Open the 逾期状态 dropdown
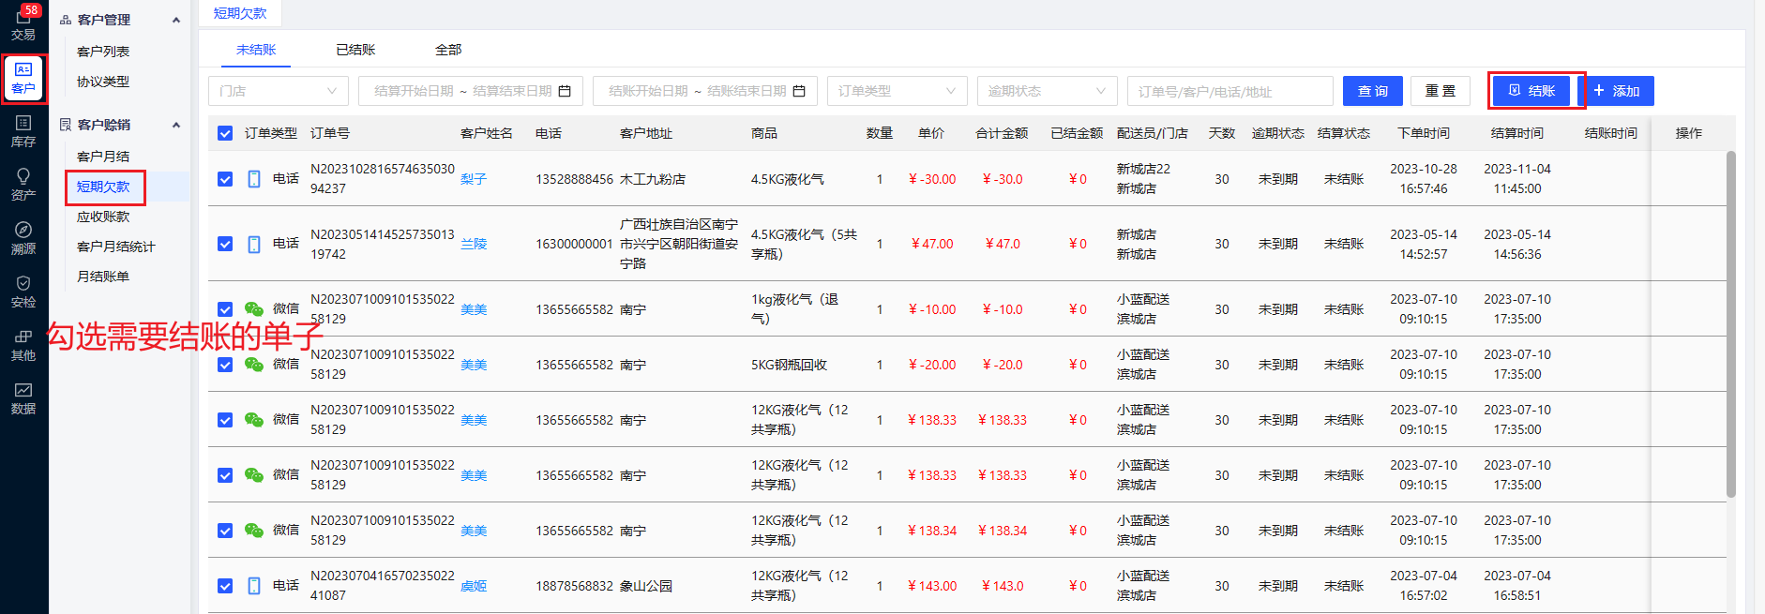The width and height of the screenshot is (1765, 614). tap(1048, 91)
